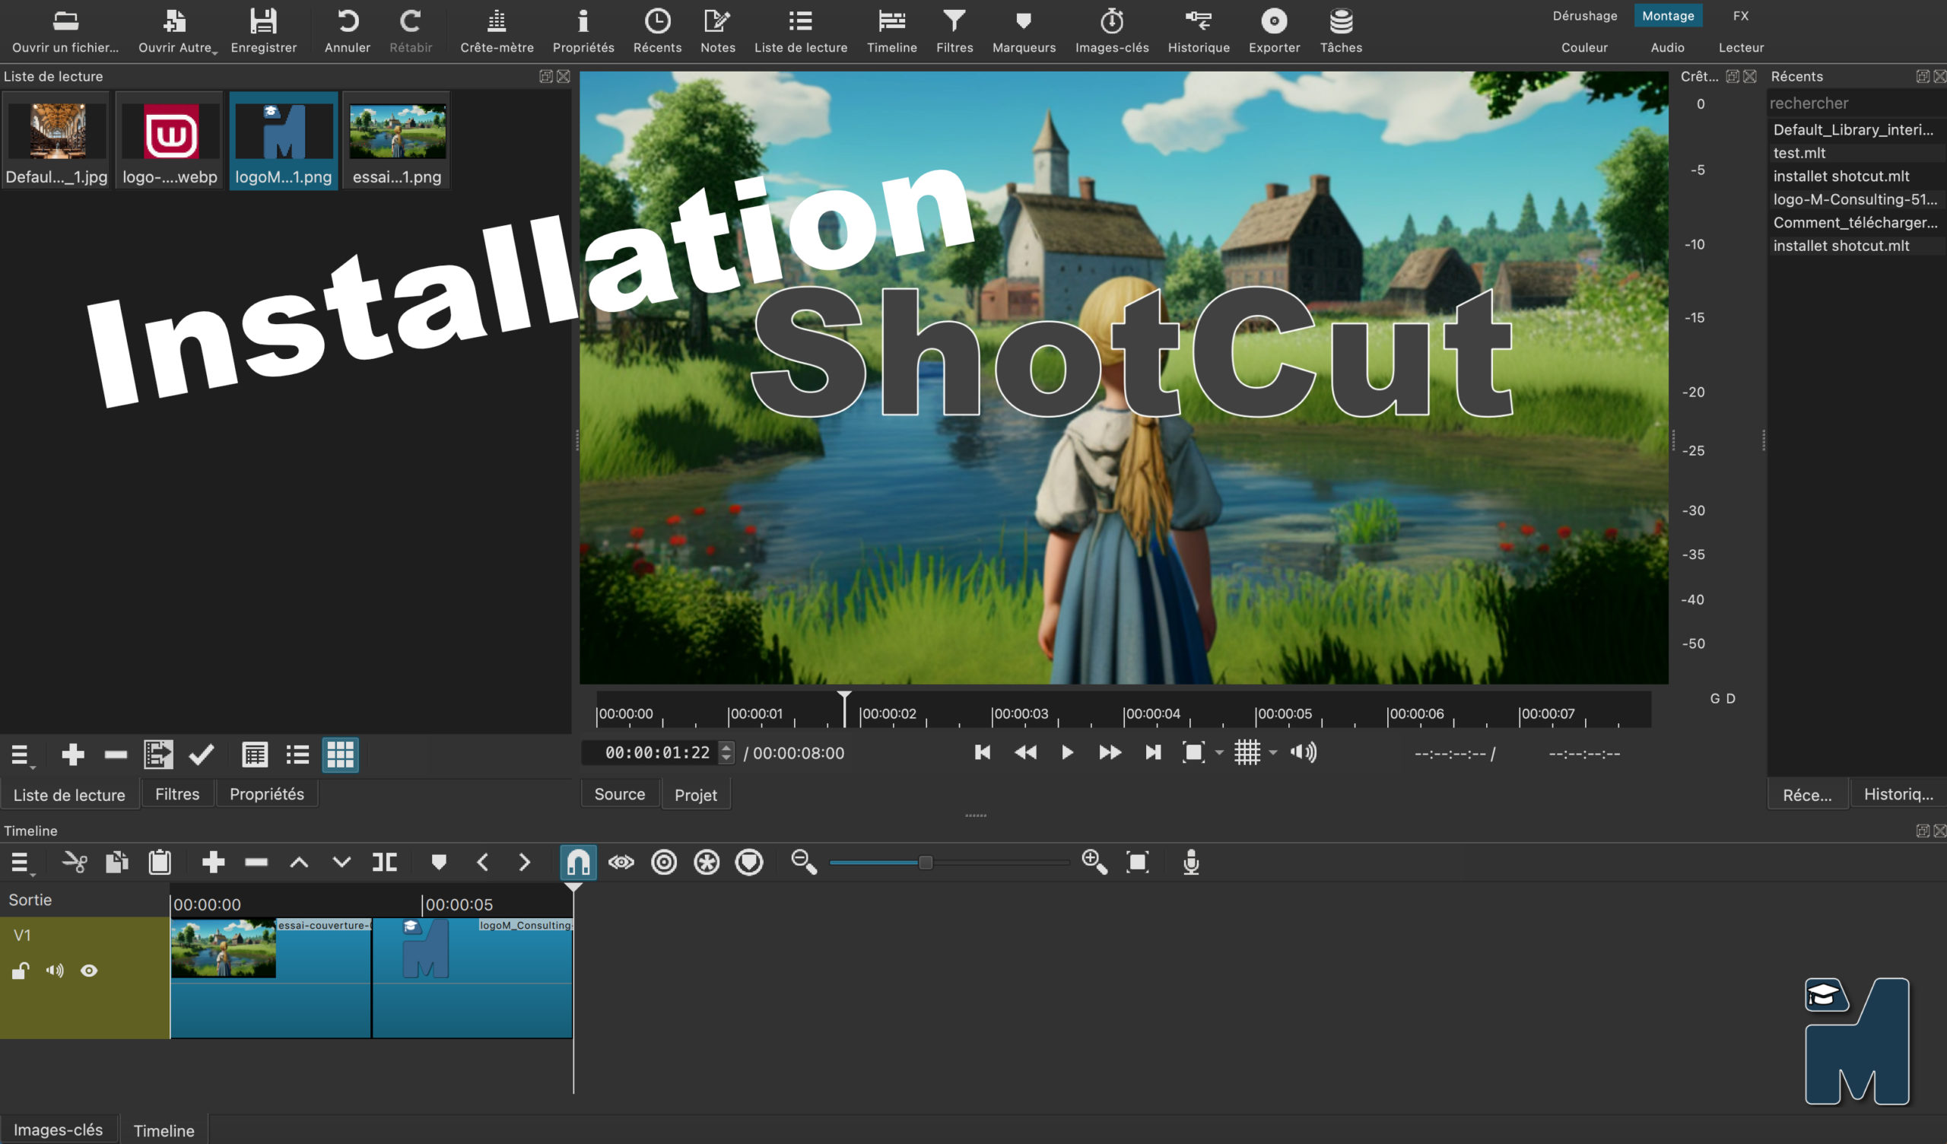The image size is (1947, 1144).
Task: Zoom in timeline with plus magnifier
Action: (1094, 862)
